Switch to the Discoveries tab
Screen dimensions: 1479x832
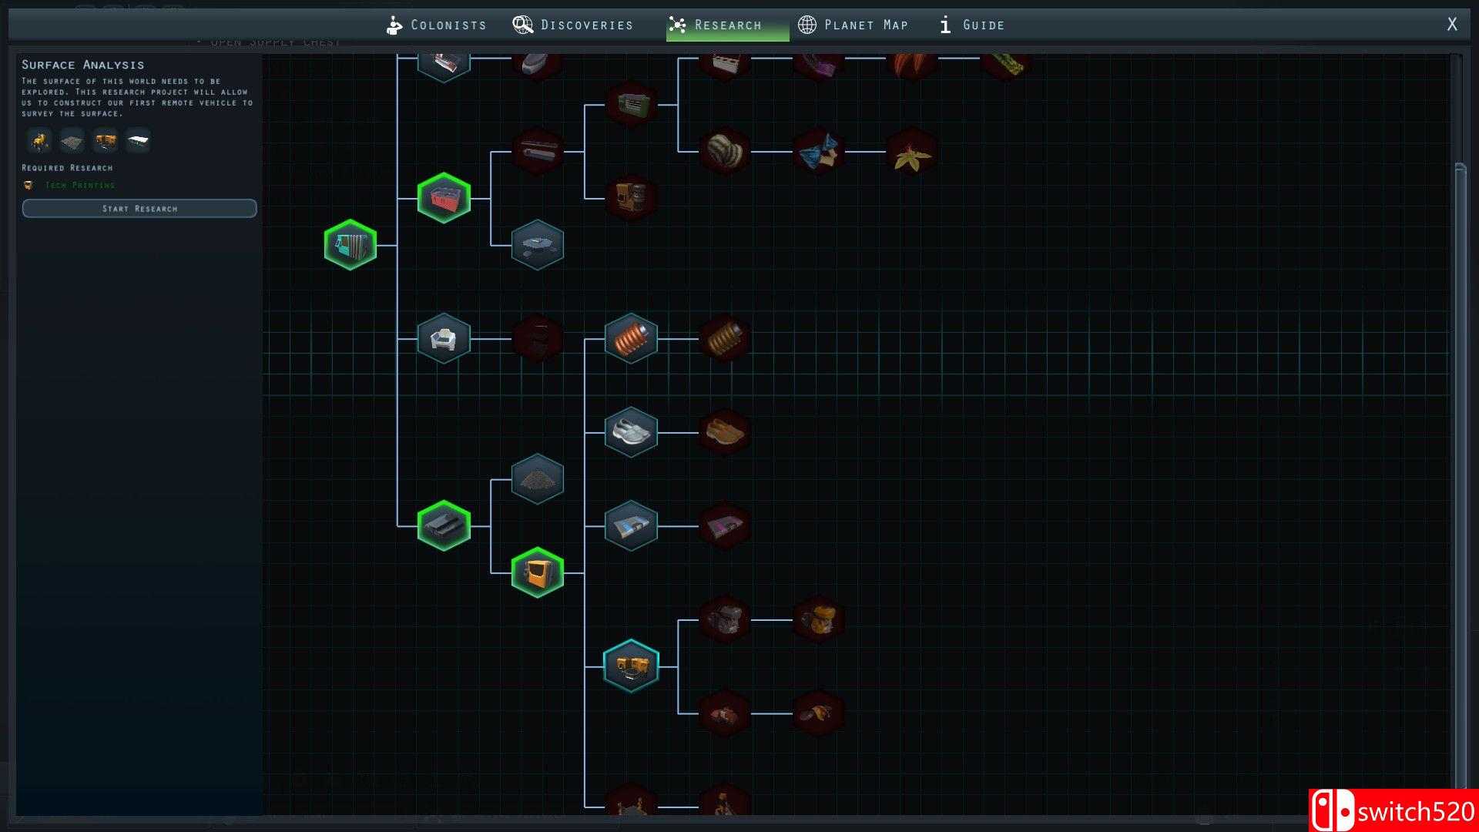(x=573, y=25)
